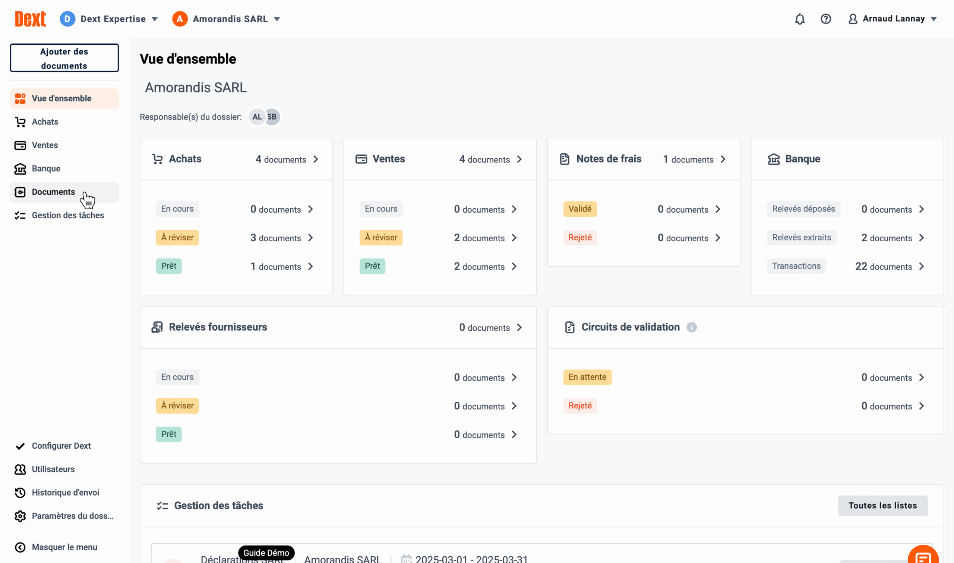
Task: Show Circuits de validation info tooltip icon
Action: tap(691, 327)
